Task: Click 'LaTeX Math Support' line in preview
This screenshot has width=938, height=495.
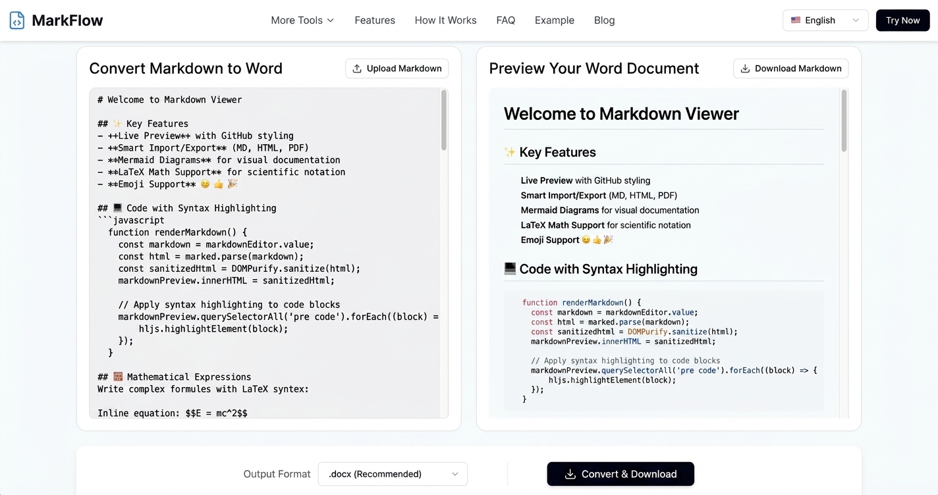Action: click(x=606, y=225)
